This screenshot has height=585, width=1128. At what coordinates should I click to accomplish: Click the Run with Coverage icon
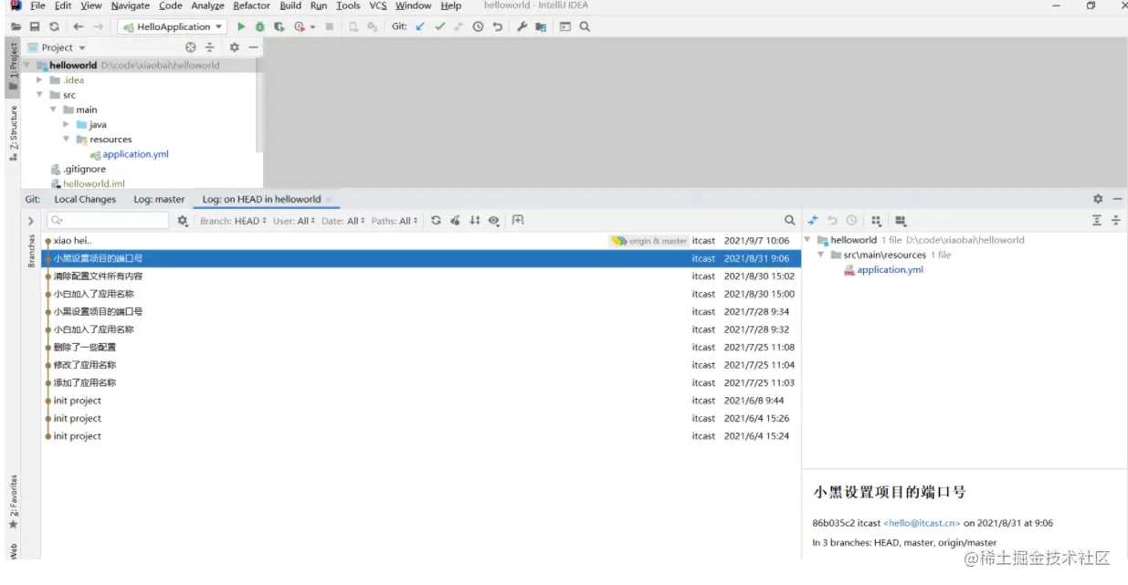click(279, 27)
